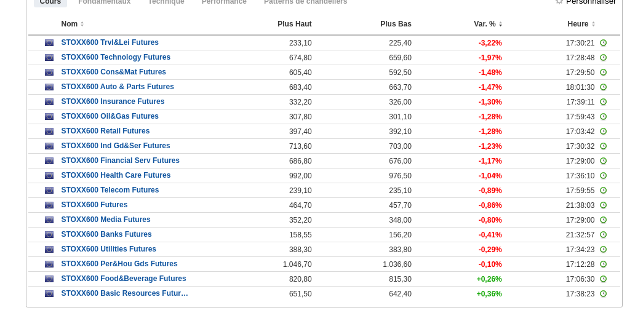Viewport: 627px width, 313px height.
Task: Click the flag icon next to STOXX600 Banks Futures
Action: (x=49, y=235)
